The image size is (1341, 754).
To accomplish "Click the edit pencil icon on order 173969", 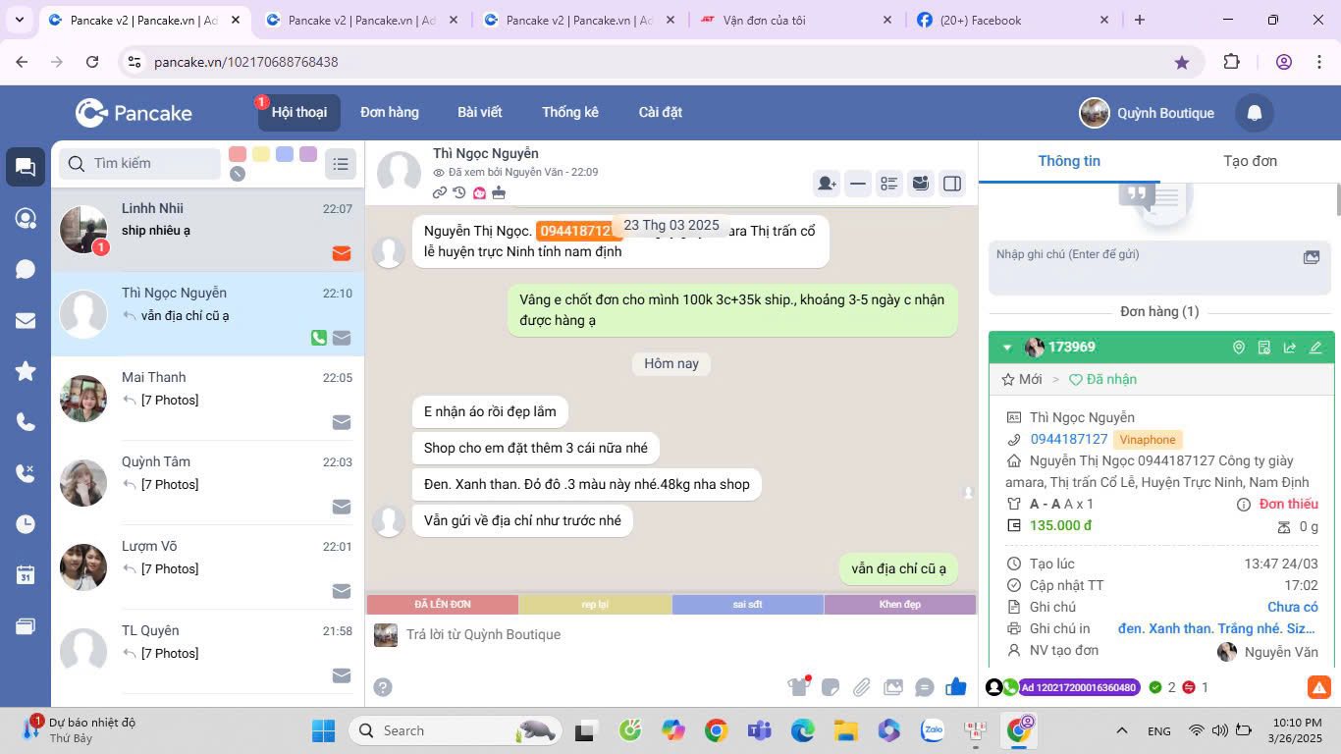I will (1315, 348).
